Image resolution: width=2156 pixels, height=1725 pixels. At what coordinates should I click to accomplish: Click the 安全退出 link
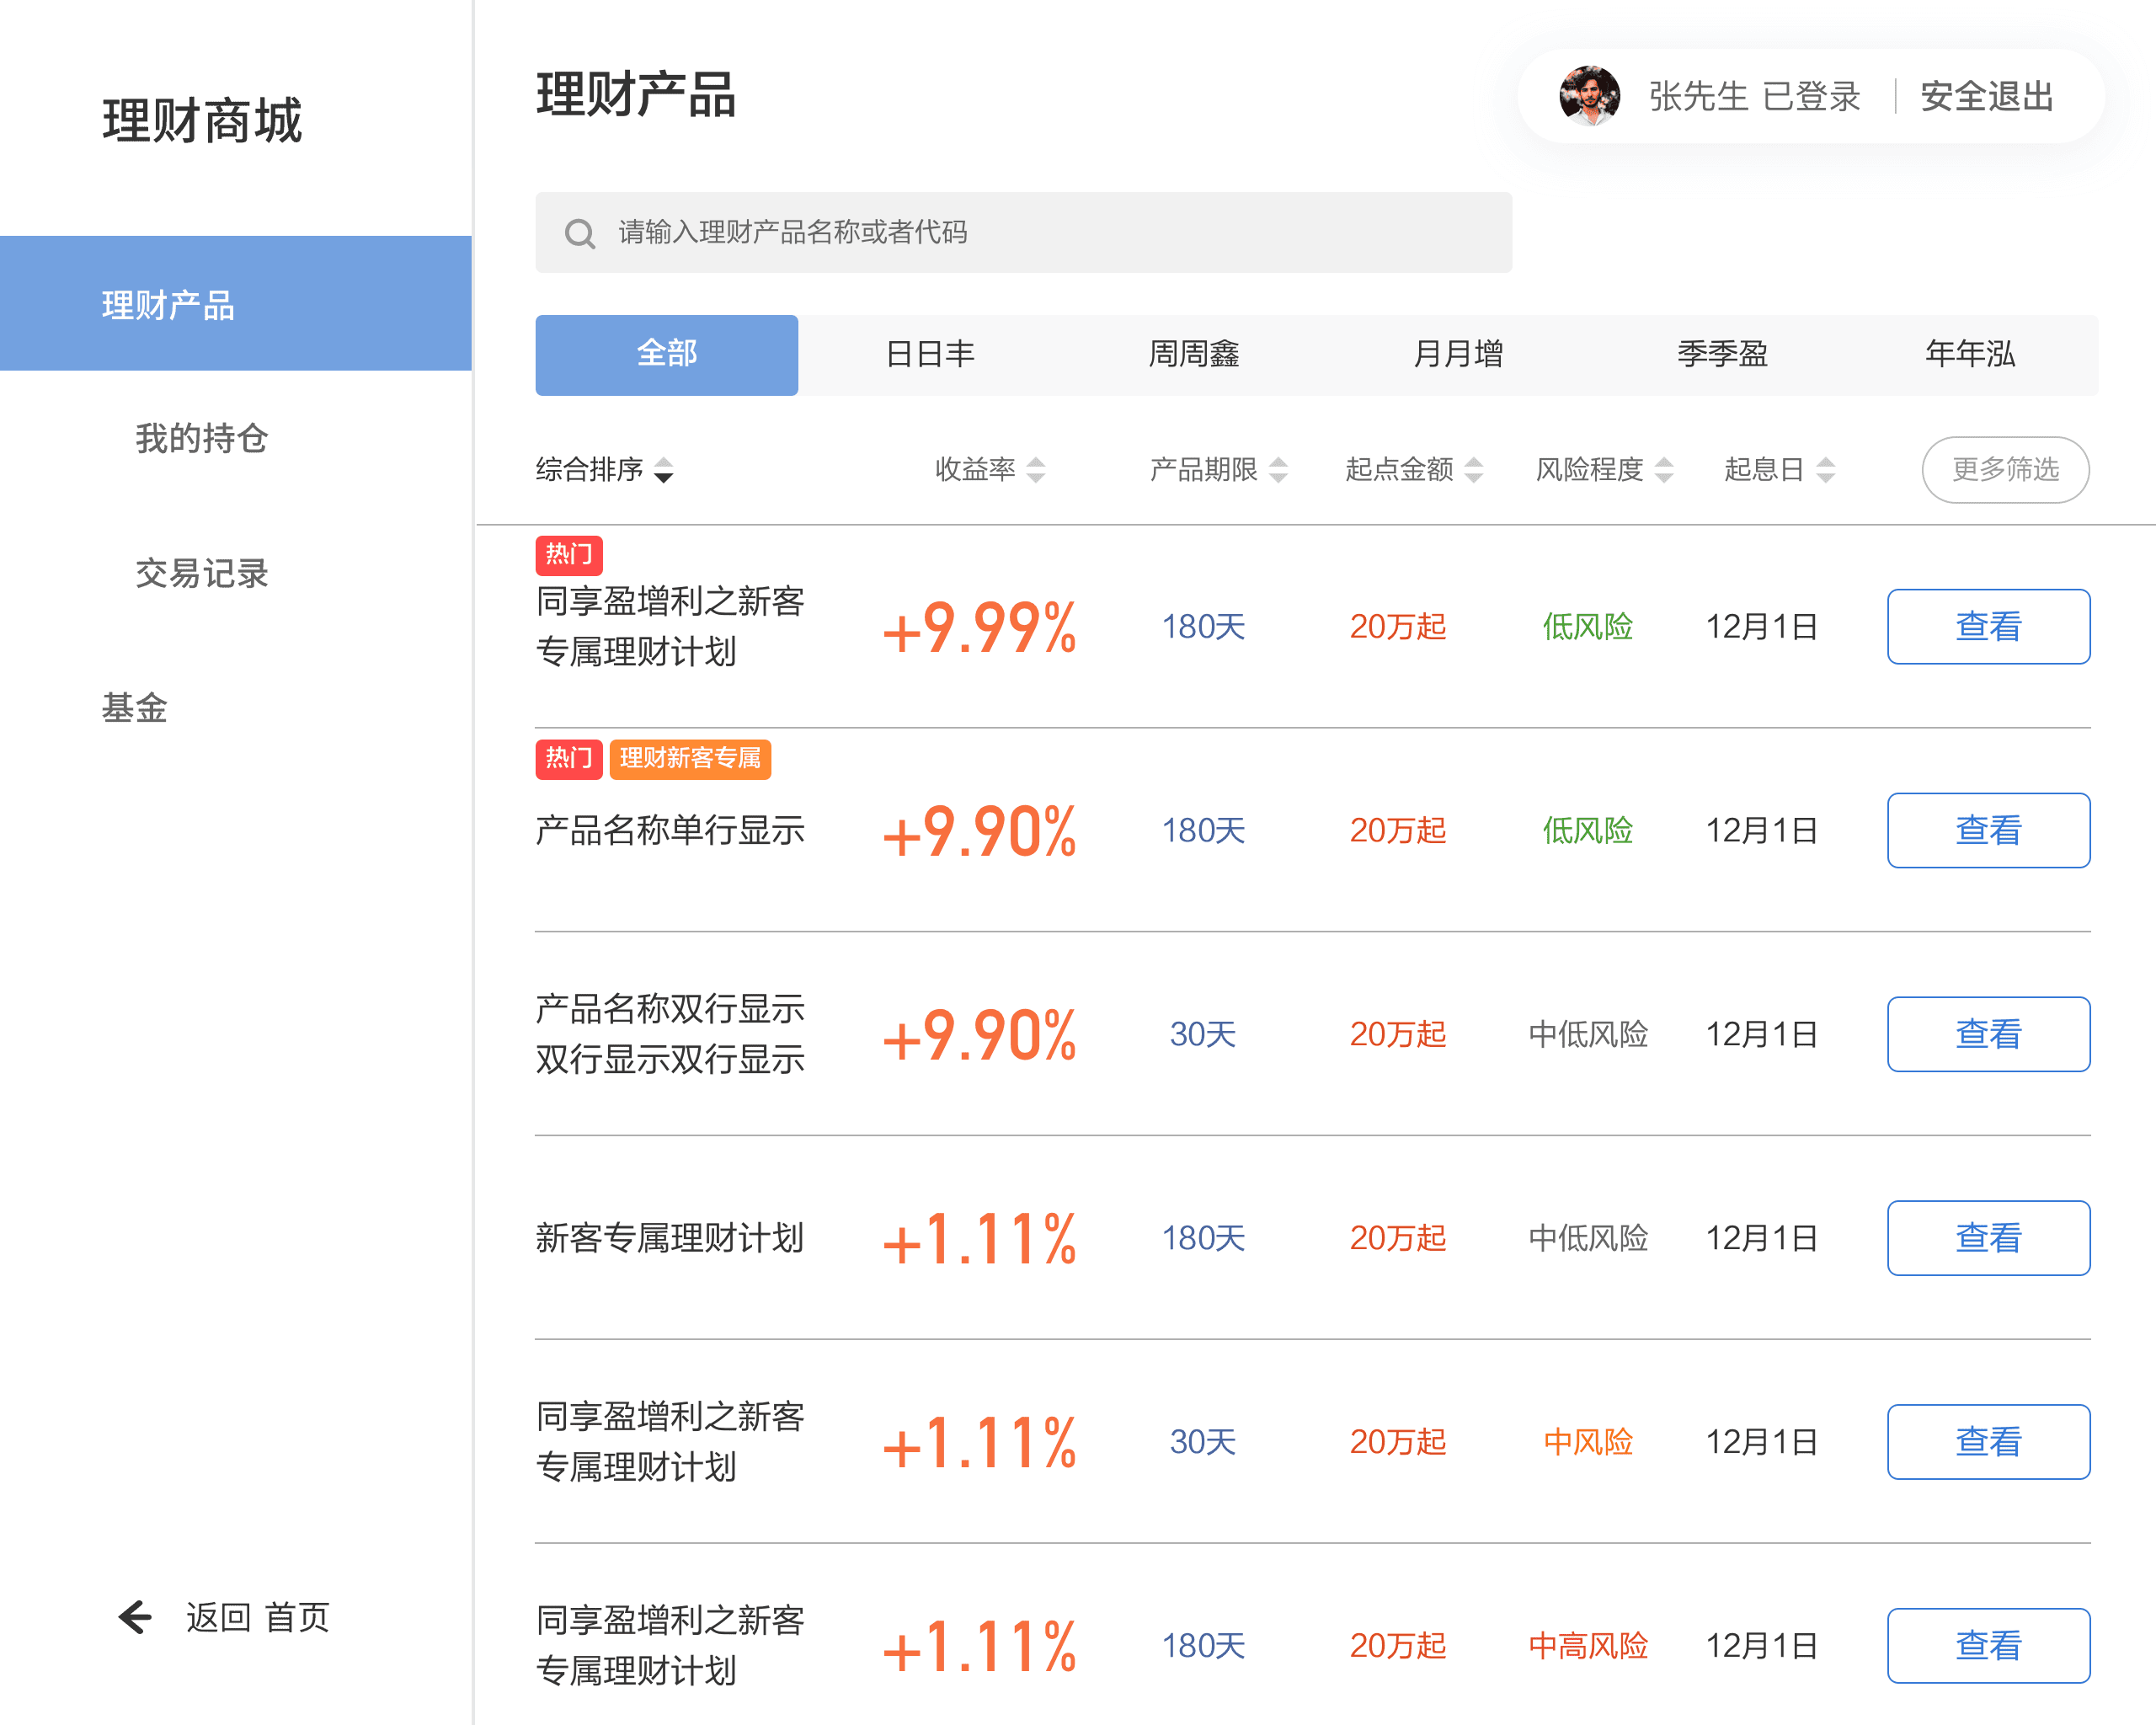click(1986, 97)
